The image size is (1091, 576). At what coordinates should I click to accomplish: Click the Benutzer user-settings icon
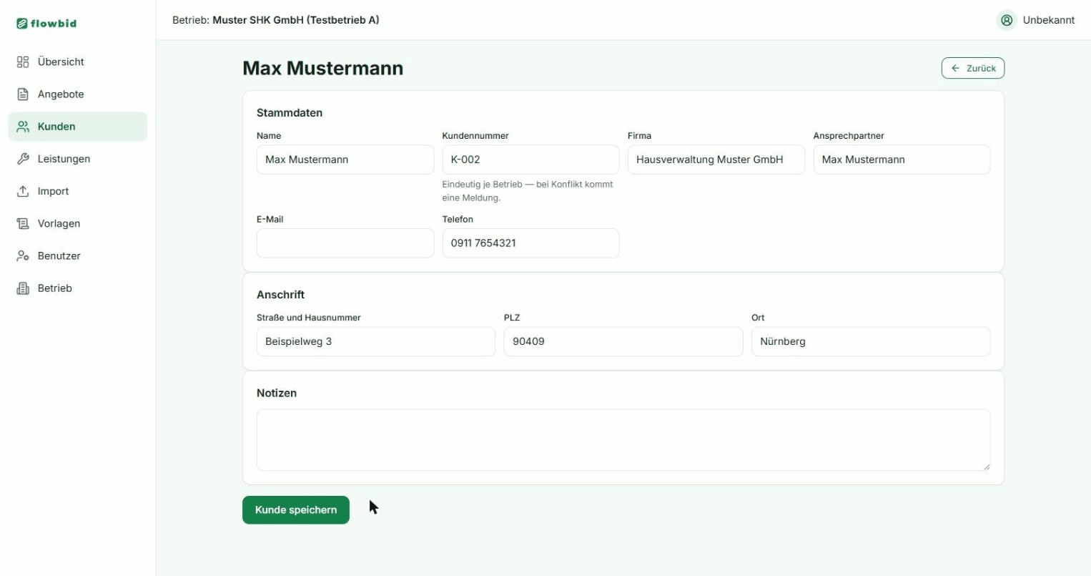pos(23,256)
